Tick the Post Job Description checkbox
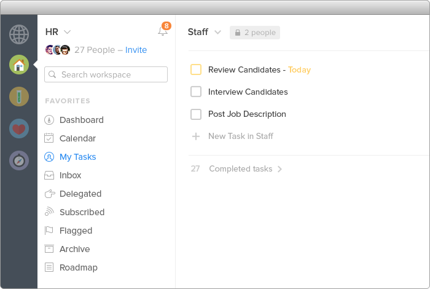Viewport: 430px width, 289px height. pyautogui.click(x=196, y=114)
